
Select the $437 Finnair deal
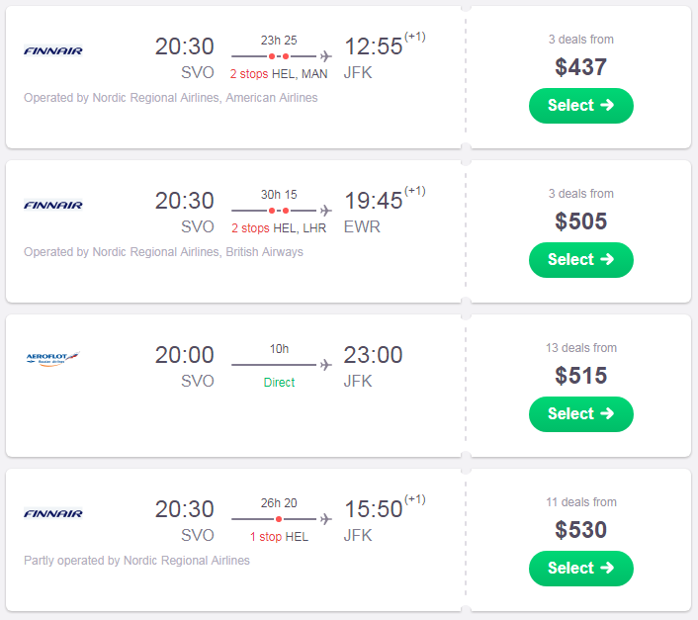pos(581,106)
